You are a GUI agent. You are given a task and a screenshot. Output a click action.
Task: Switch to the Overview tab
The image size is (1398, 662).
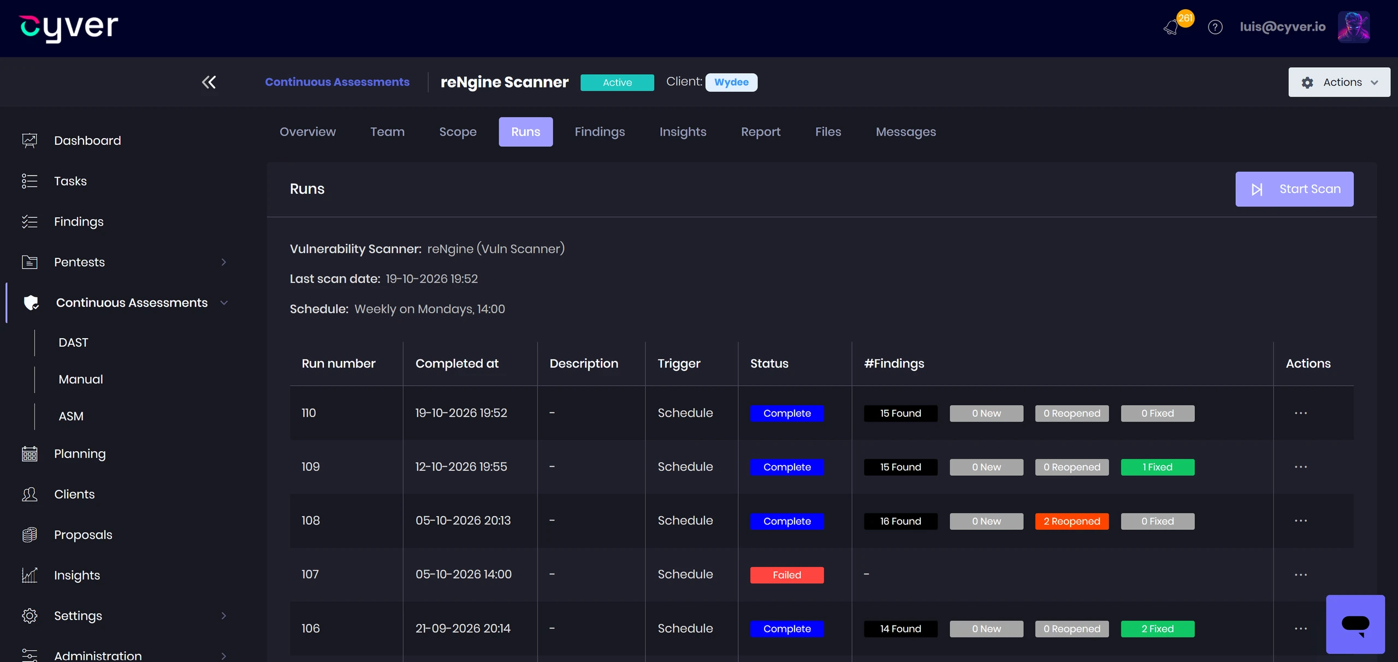[x=307, y=132]
